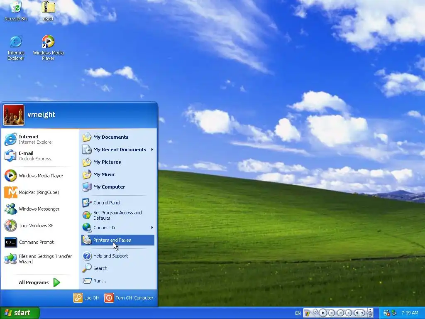Image resolution: width=425 pixels, height=319 pixels.
Task: Open Windows Media Player from Start menu
Action: pyautogui.click(x=39, y=176)
